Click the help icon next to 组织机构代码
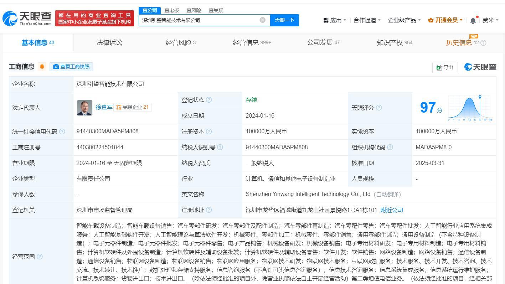Viewport: 505px width, 284px height. pos(390,147)
